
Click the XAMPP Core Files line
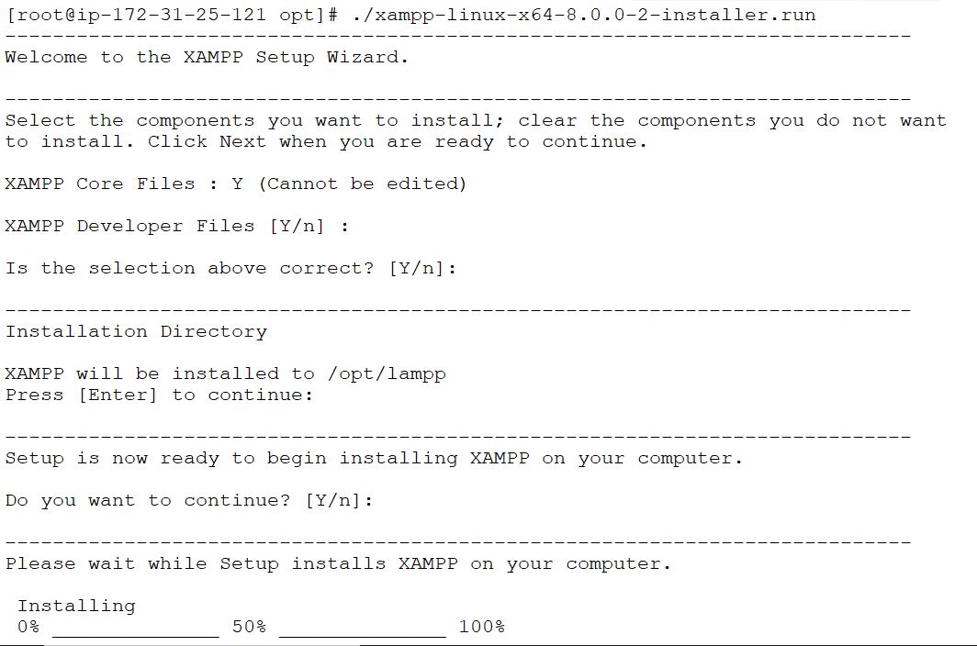123,184
